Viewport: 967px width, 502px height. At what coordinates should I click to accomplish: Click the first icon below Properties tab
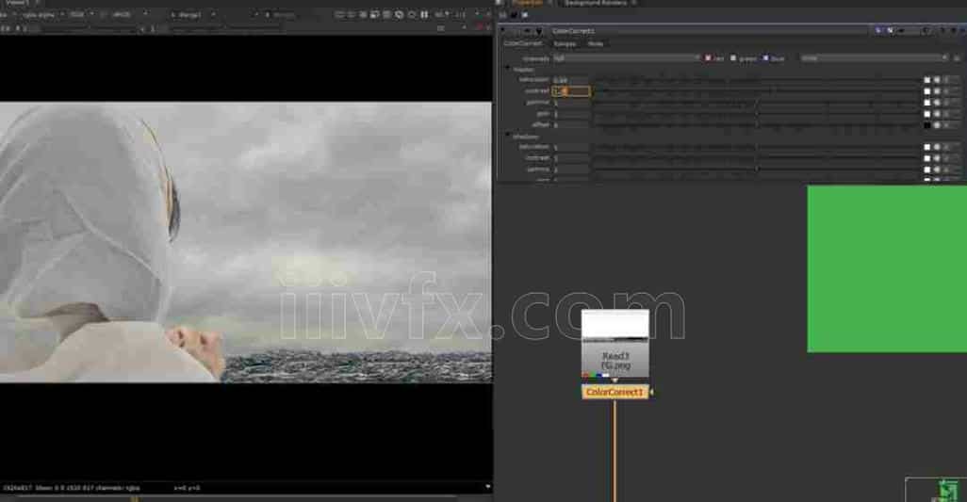pos(502,15)
